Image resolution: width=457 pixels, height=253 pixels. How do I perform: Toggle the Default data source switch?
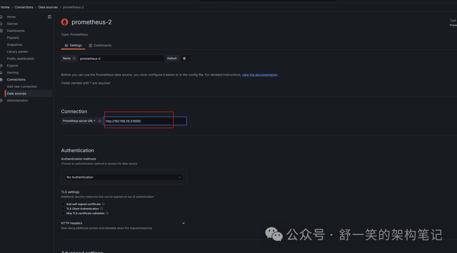(x=185, y=58)
